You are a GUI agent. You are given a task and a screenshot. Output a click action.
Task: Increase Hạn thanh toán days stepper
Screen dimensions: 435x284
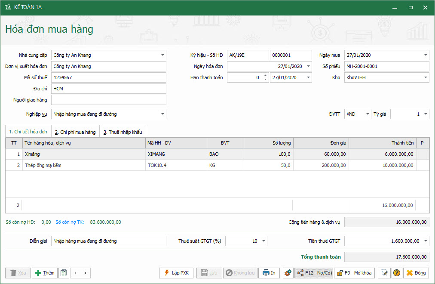[266, 75]
